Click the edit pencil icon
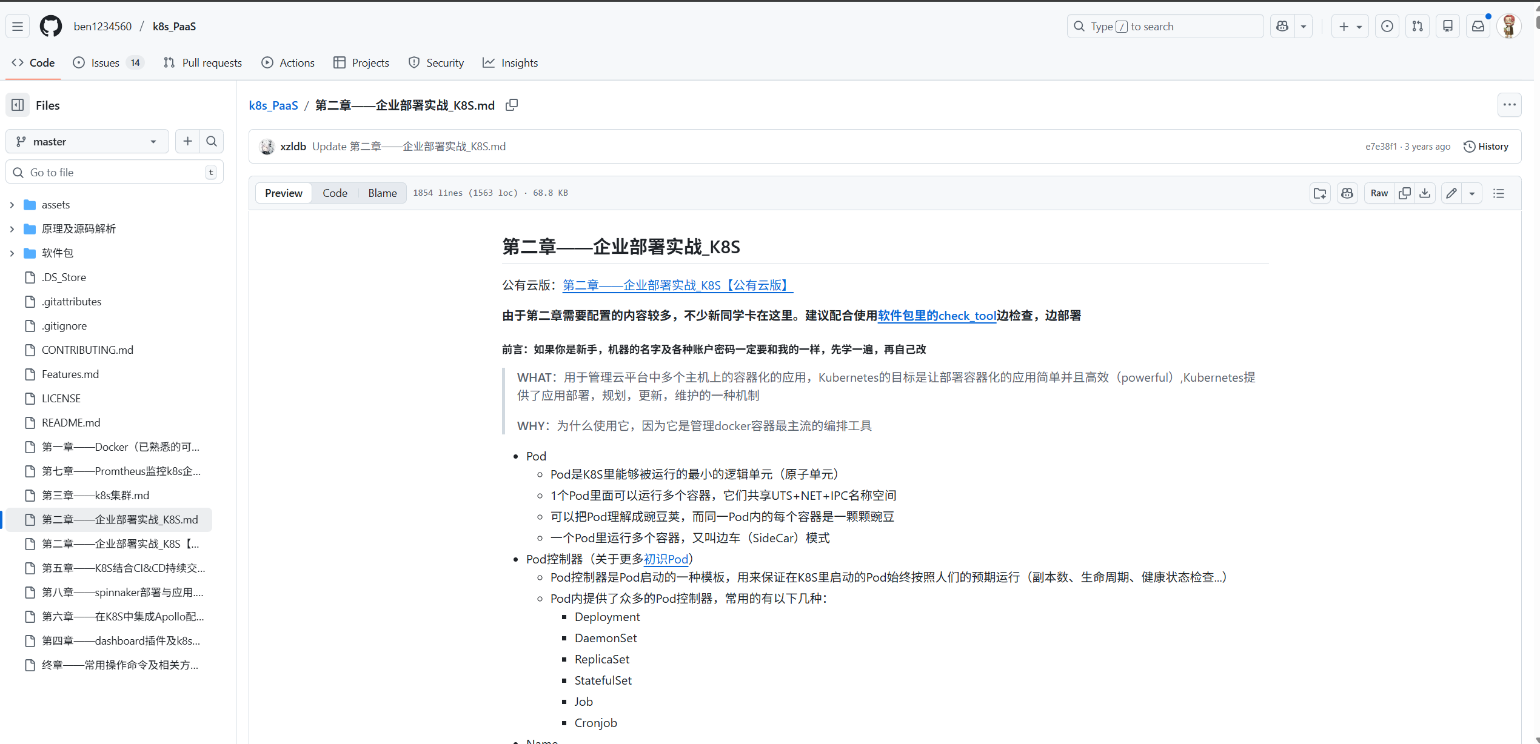Screen dimensions: 1540x744 click(x=1451, y=193)
